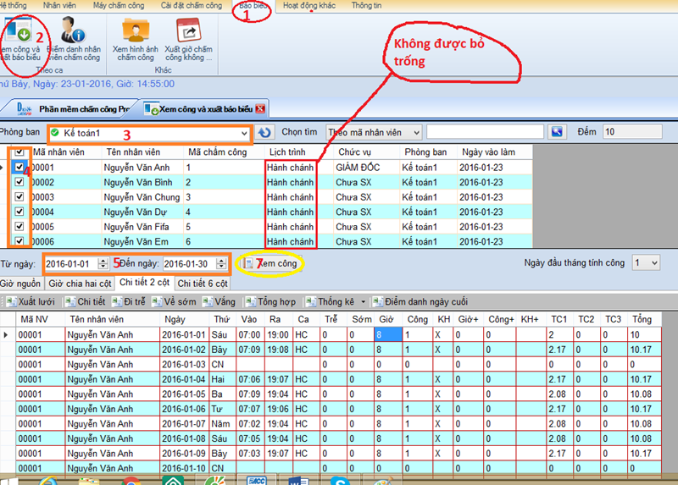Toggle the checkbox for employee Nguyễn Văn Chung
678x485 pixels.
[x=20, y=197]
